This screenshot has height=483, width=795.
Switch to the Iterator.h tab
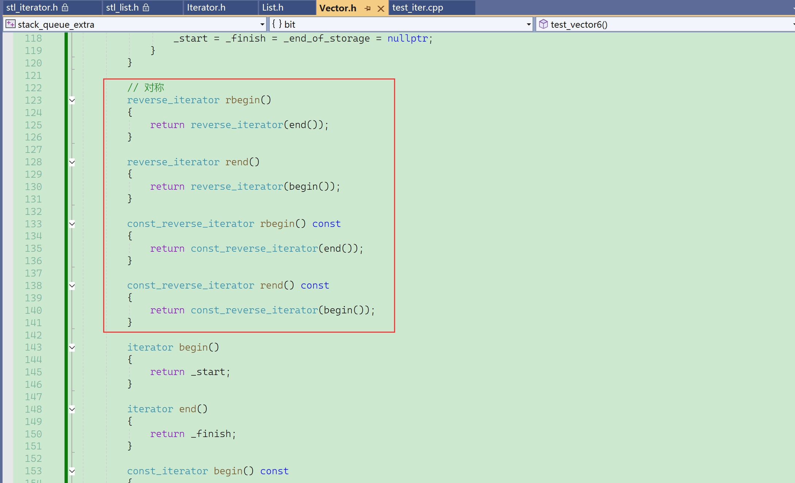206,8
